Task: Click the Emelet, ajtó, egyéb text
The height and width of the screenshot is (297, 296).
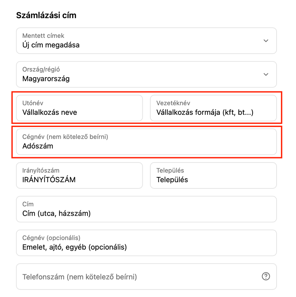Action: pyautogui.click(x=74, y=247)
